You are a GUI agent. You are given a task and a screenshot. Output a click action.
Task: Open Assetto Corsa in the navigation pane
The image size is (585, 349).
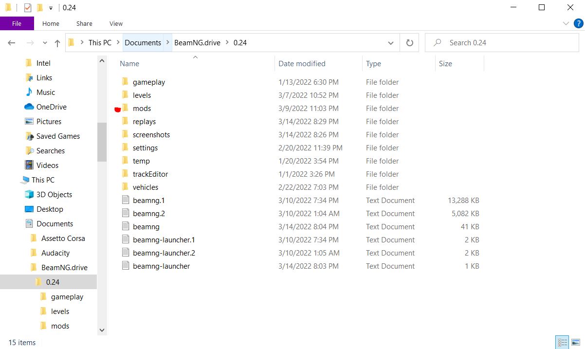point(63,239)
